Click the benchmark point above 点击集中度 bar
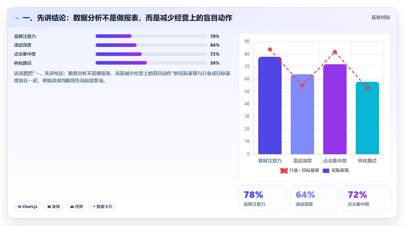Viewport: 405px width, 226px height. click(335, 52)
